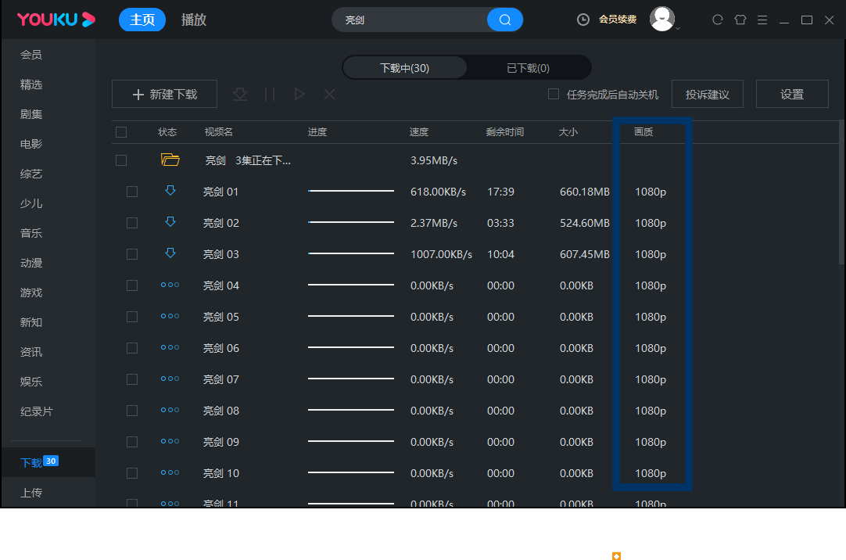Click waiting dots icon for 亮剑 10
Viewport: 846px width, 560px height.
(x=170, y=472)
